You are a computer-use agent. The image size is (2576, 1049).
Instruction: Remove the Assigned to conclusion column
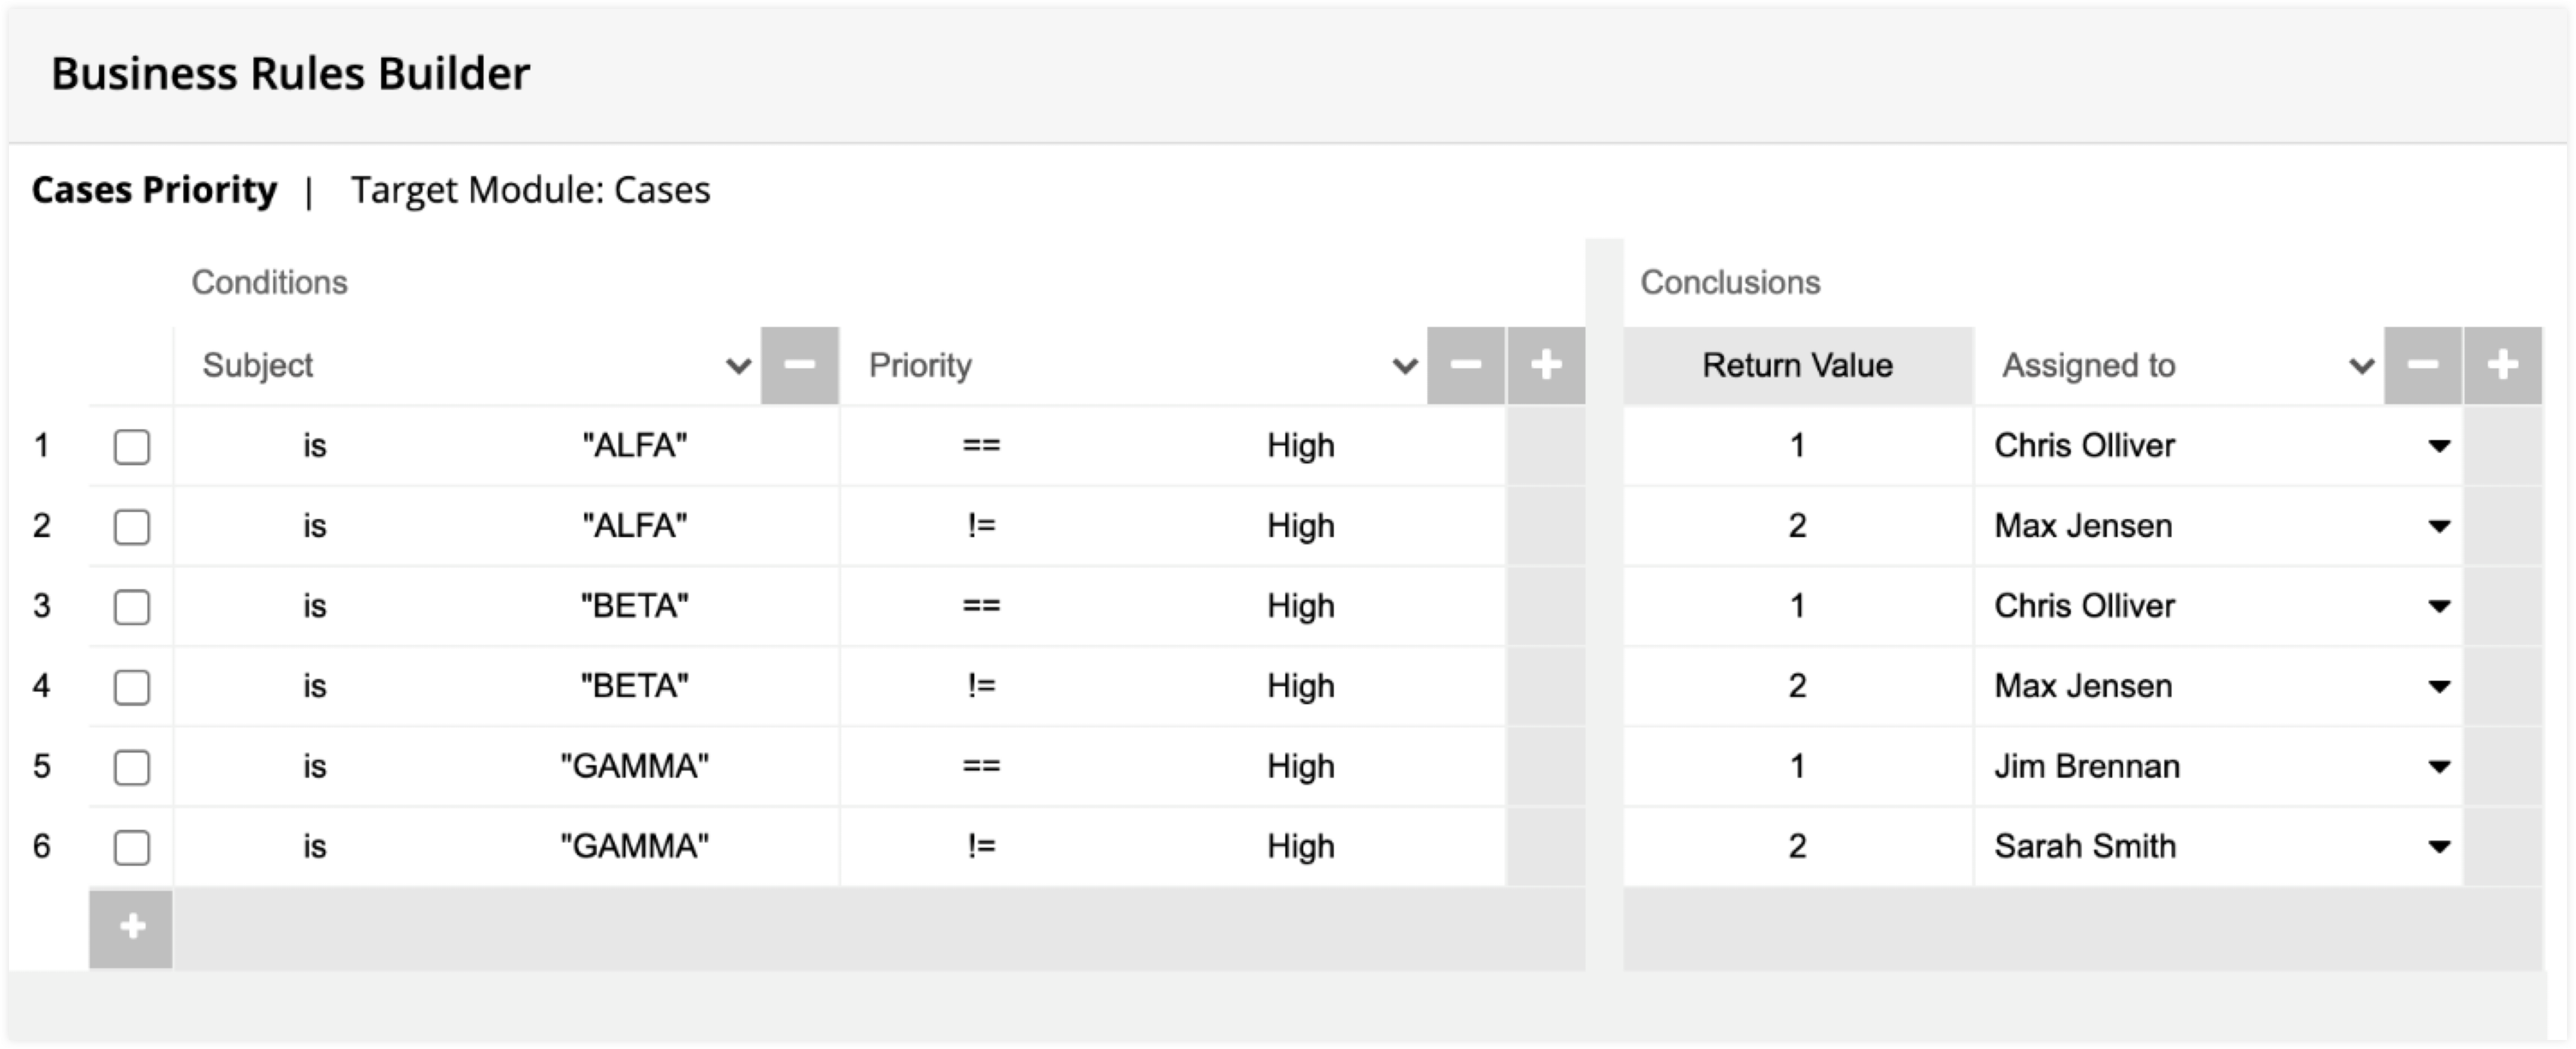click(2422, 366)
